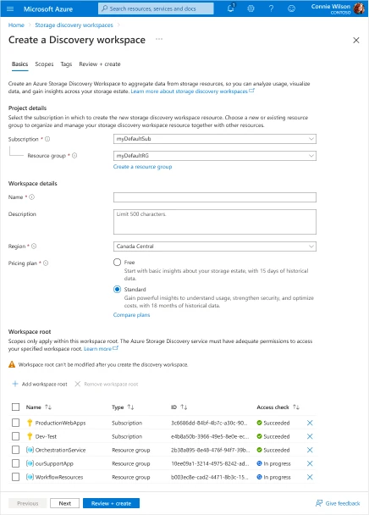Open notifications bell icon
The width and height of the screenshot is (369, 515).
231,8
